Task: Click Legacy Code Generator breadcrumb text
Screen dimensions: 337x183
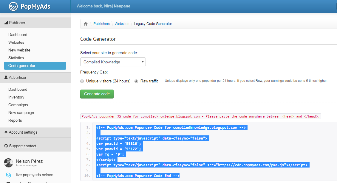Action: pos(153,24)
